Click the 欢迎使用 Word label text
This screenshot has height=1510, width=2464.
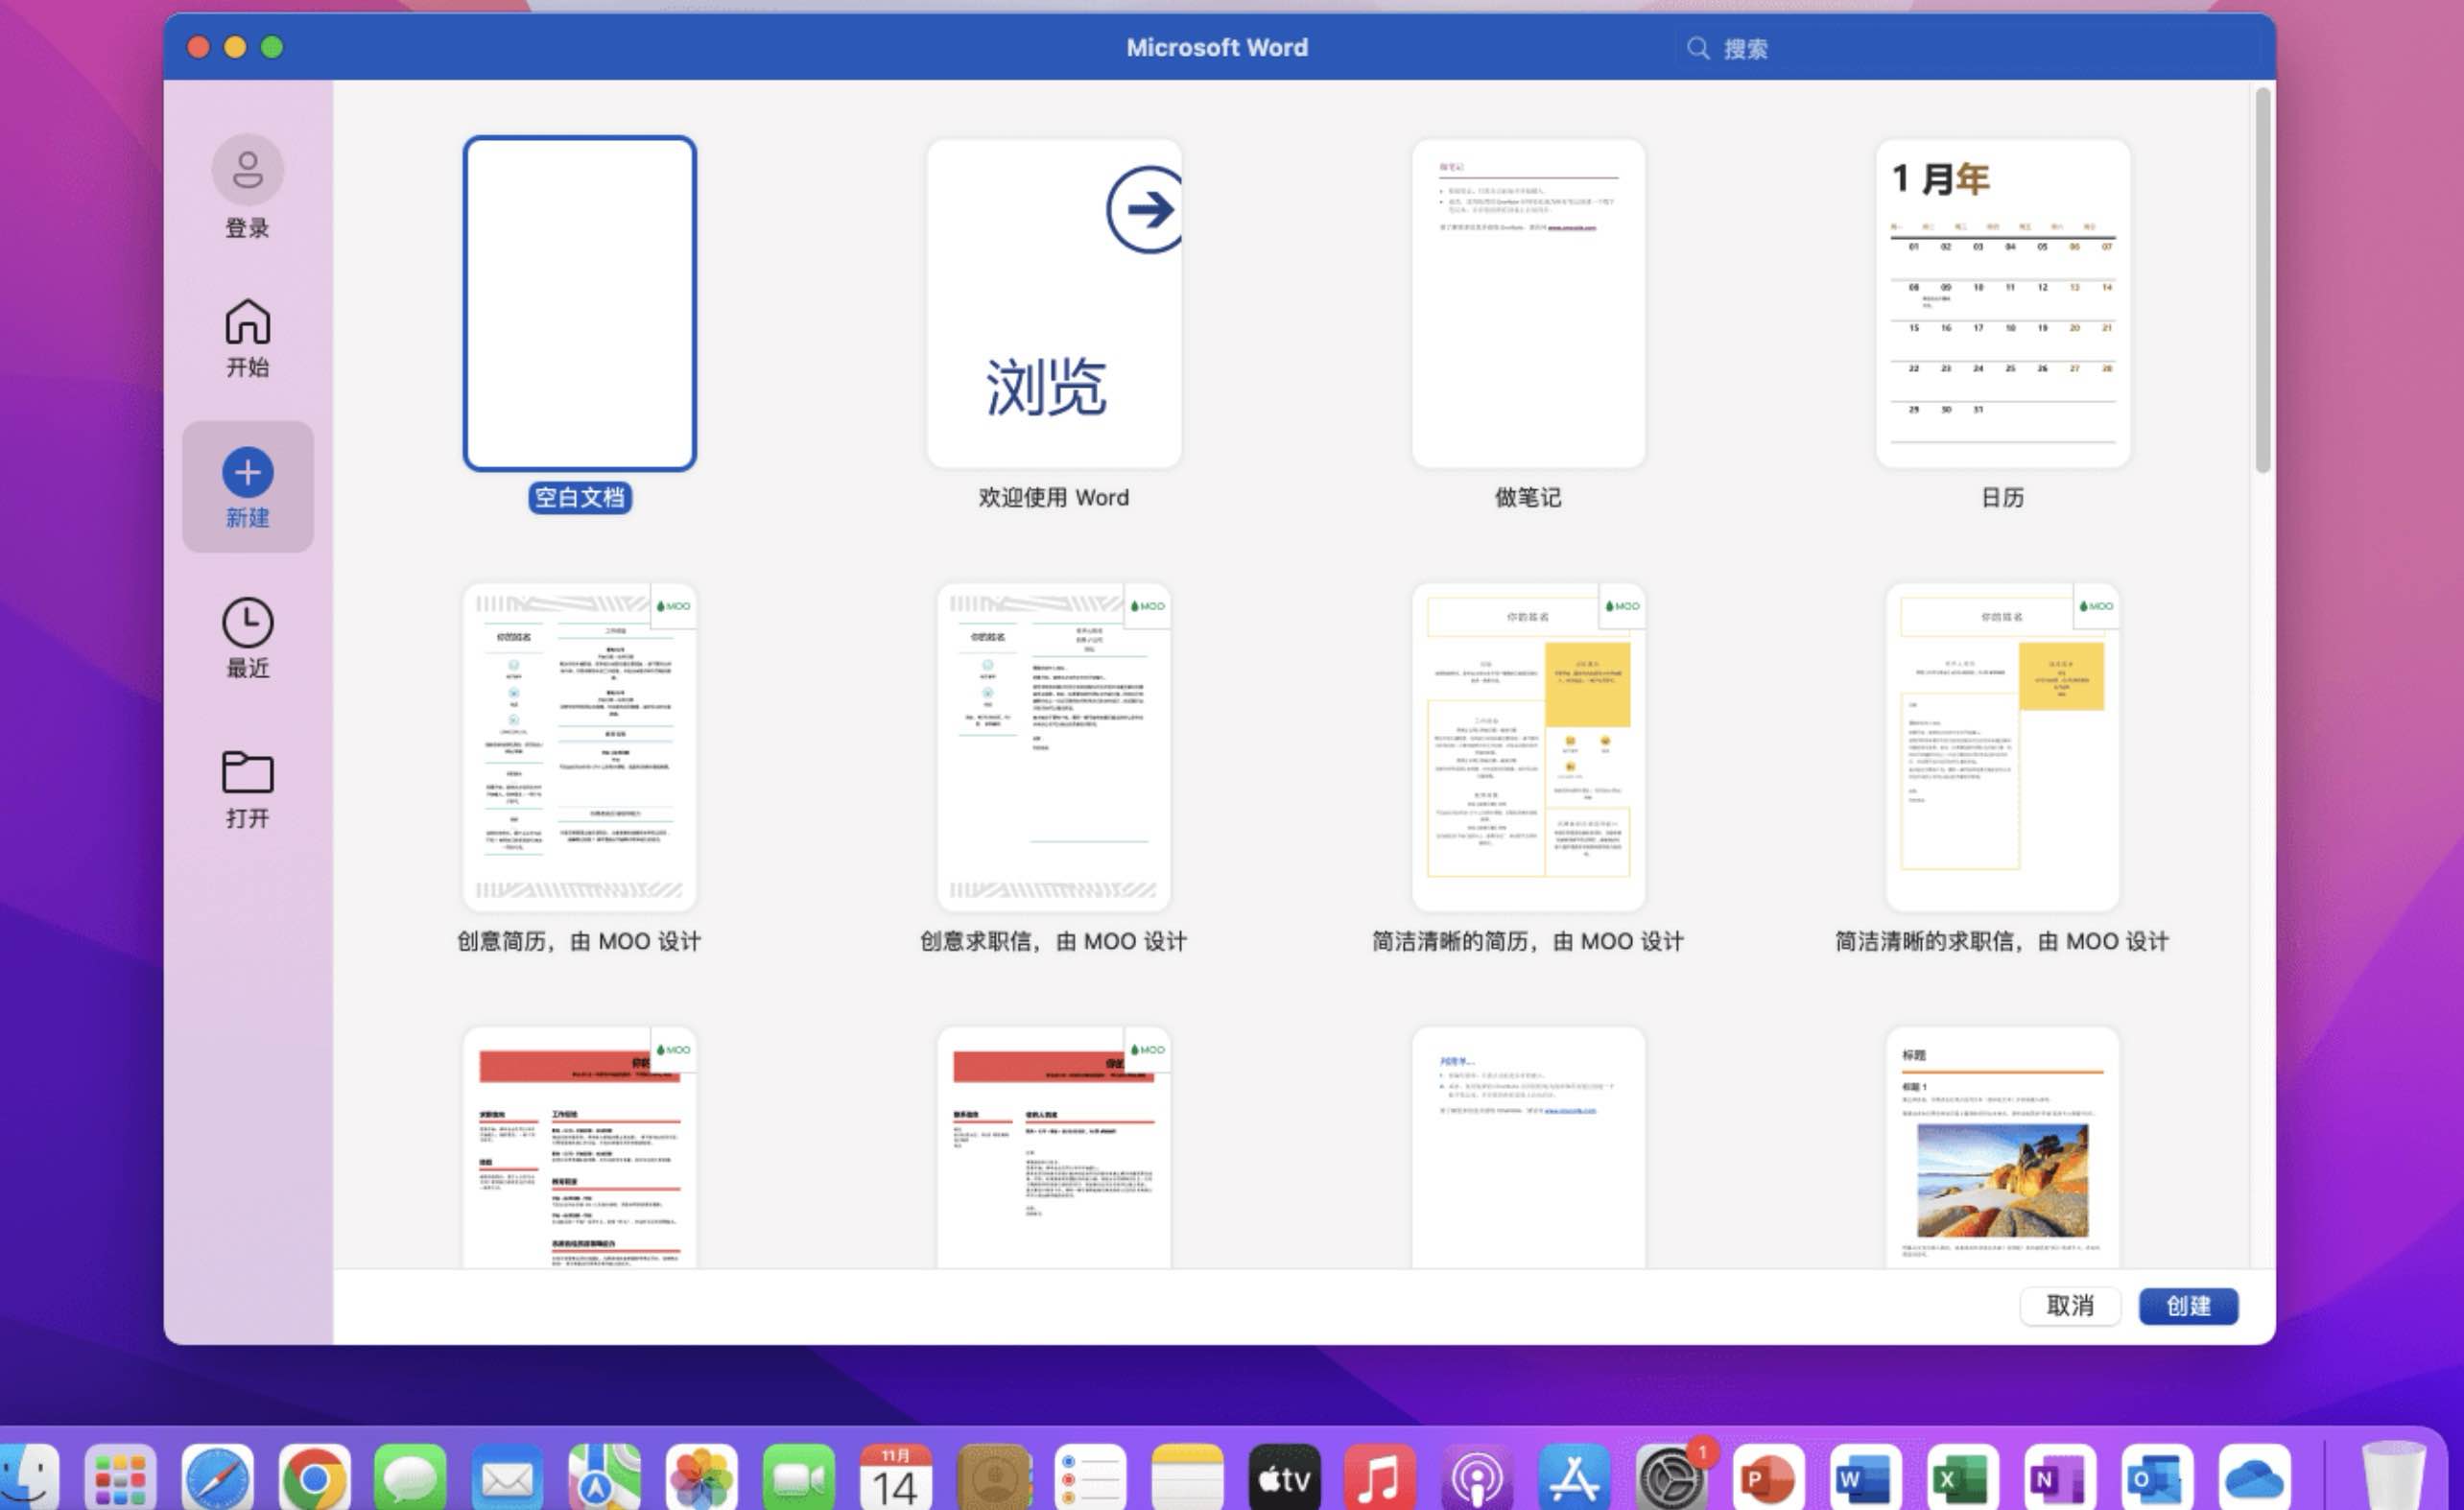[x=1054, y=497]
